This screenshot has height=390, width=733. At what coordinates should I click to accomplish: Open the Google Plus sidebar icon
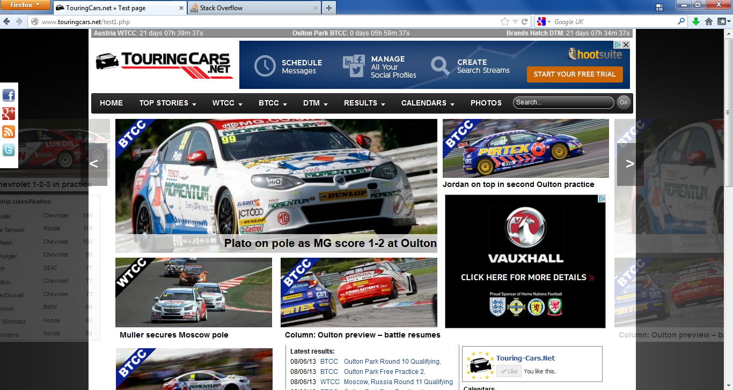(x=9, y=114)
